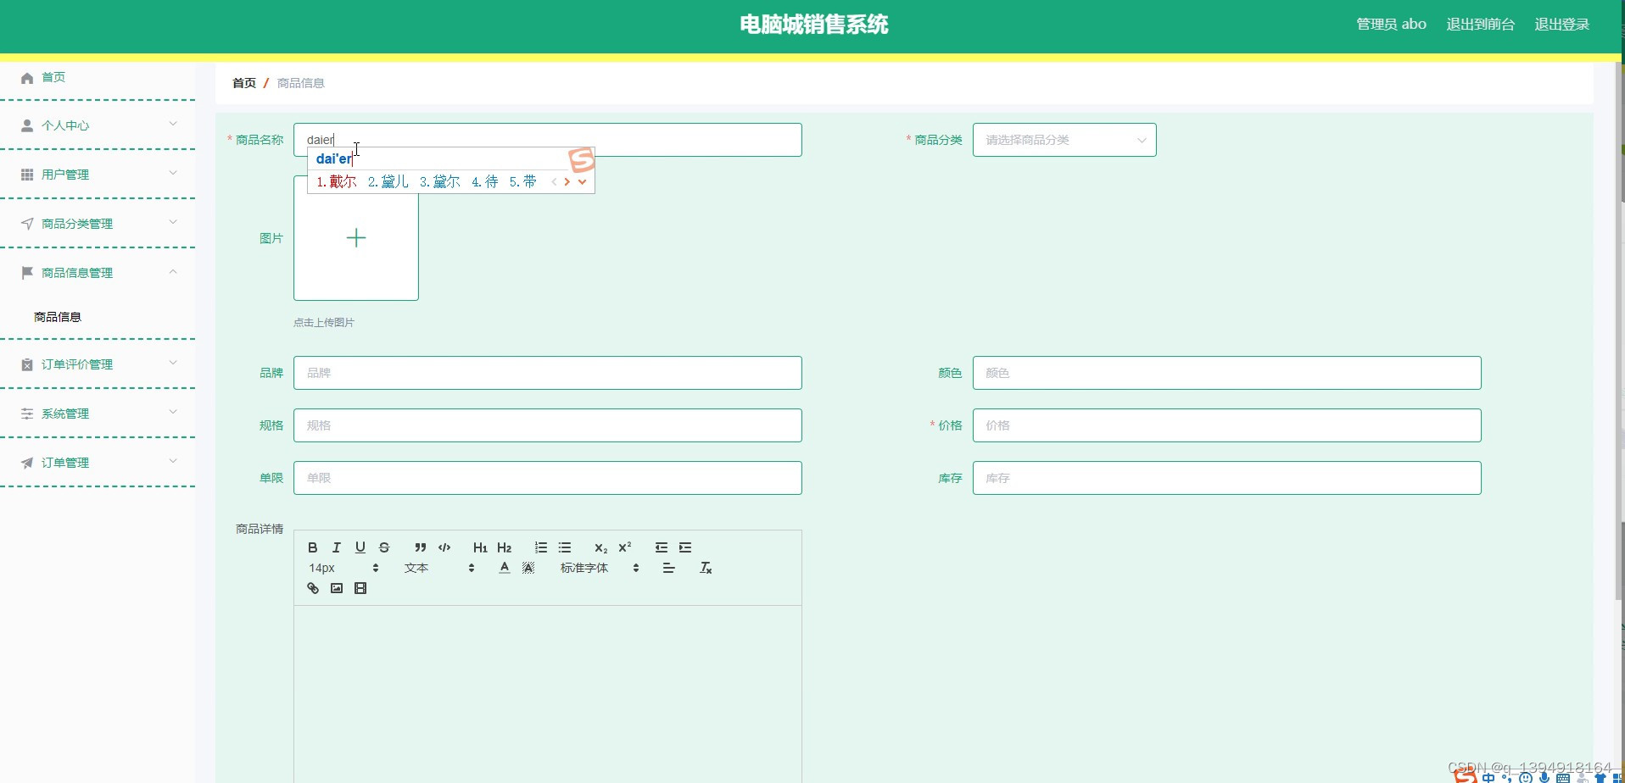This screenshot has width=1625, height=783.
Task: Click inside the 商品详情 rich text area
Action: tap(547, 693)
